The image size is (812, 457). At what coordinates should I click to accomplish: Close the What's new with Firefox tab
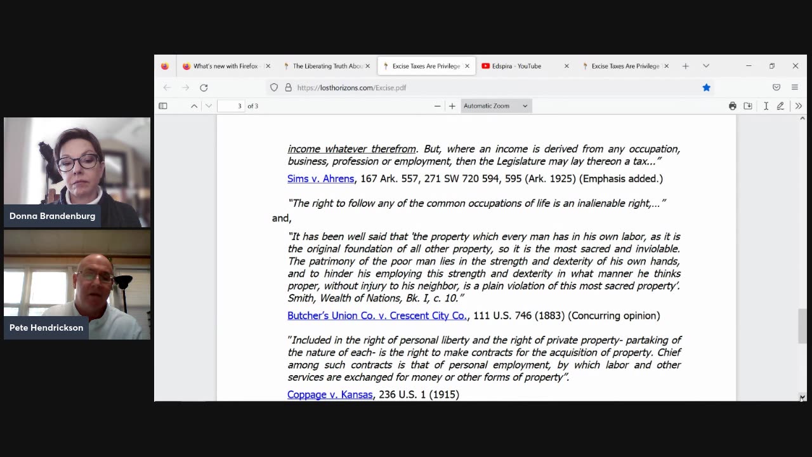268,66
